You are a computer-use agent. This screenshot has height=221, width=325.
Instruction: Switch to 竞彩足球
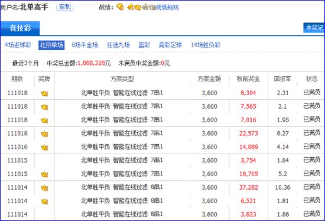170,45
